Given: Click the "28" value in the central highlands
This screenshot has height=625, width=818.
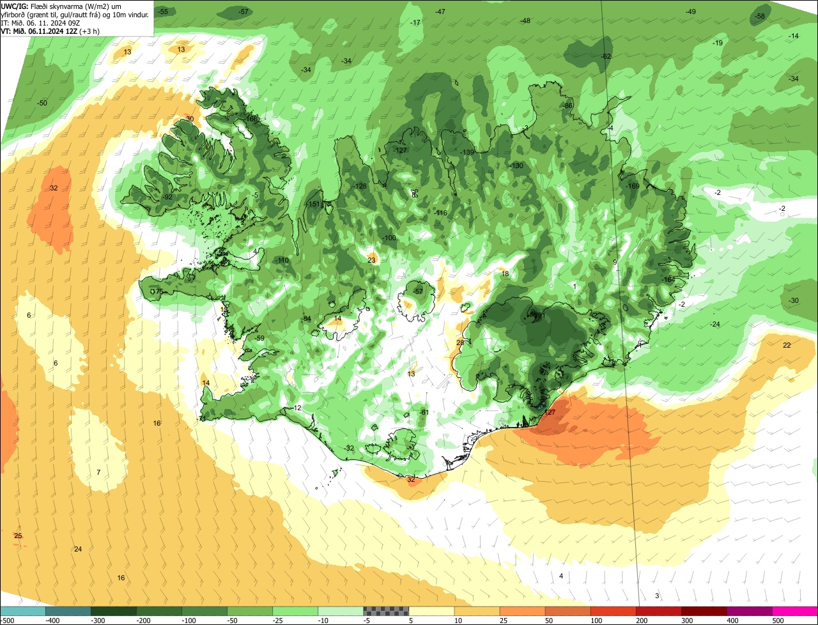Looking at the screenshot, I should click(460, 343).
